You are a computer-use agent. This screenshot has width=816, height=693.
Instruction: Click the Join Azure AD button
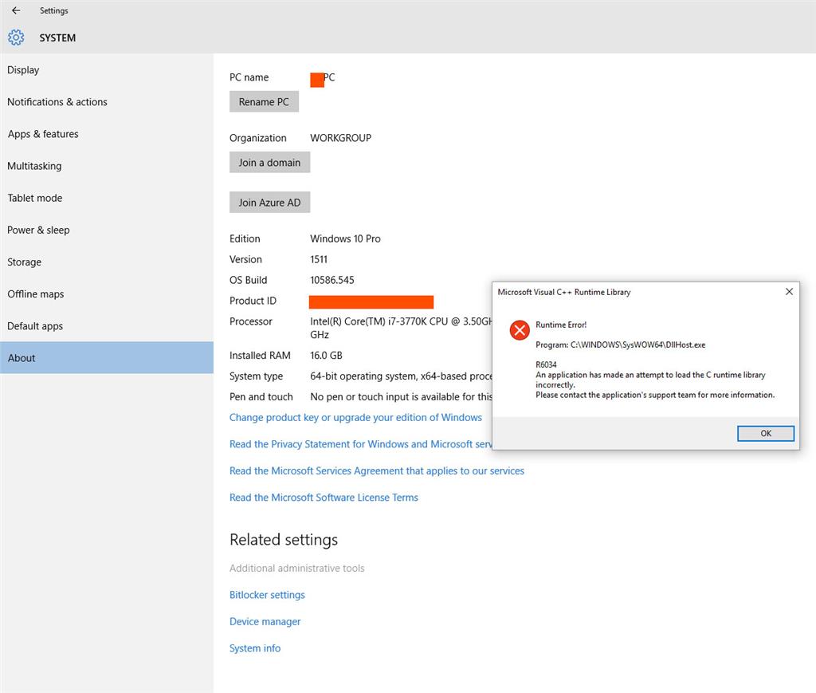[x=269, y=203]
